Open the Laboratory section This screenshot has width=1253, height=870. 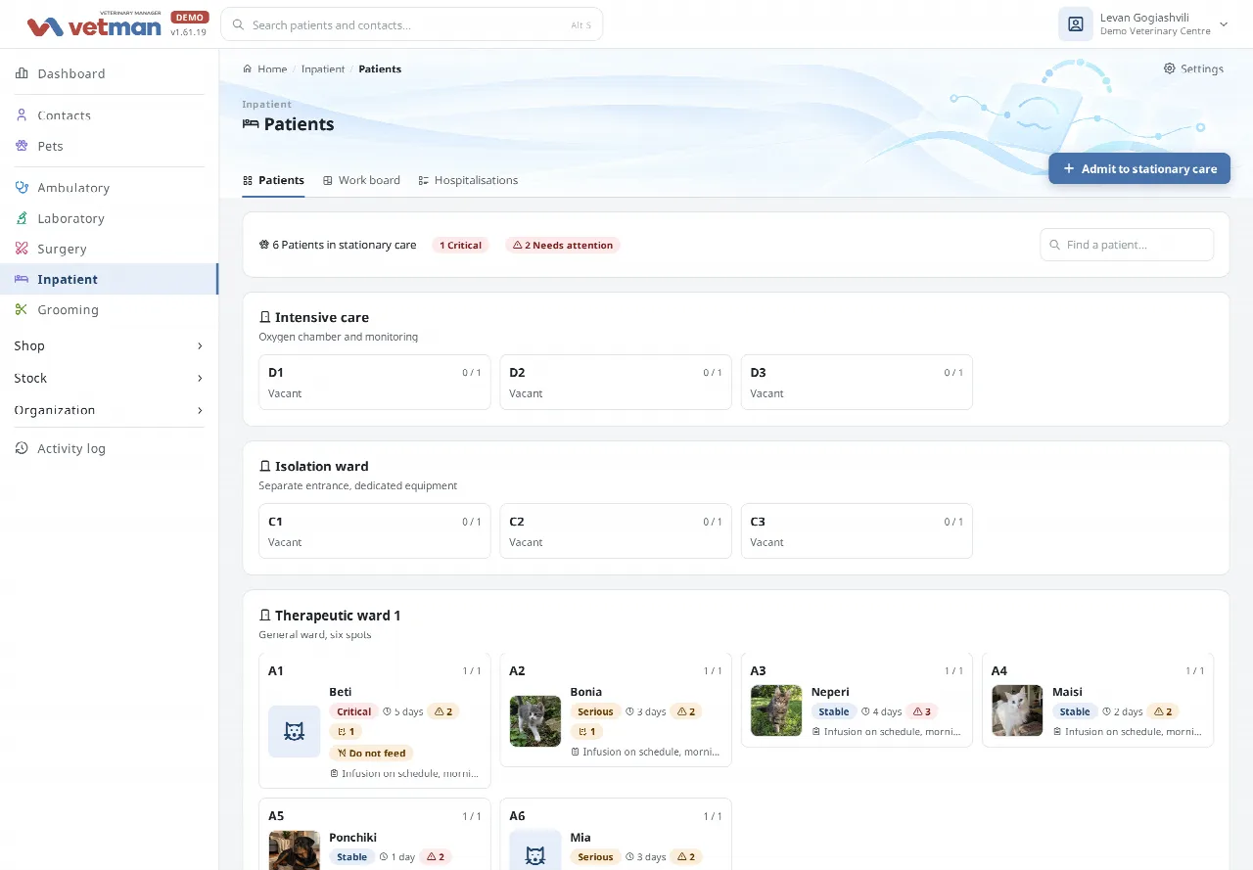109,218
